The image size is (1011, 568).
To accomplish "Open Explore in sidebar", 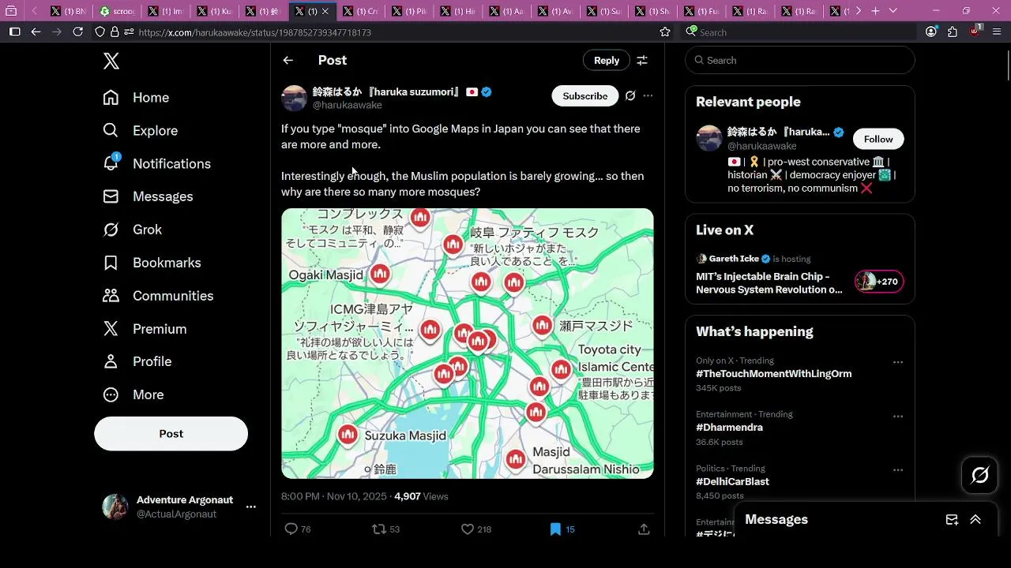I will click(141, 130).
